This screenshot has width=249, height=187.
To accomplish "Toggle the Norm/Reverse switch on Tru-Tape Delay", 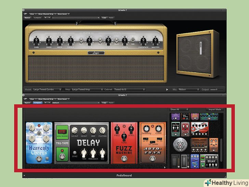I will click(x=62, y=132).
